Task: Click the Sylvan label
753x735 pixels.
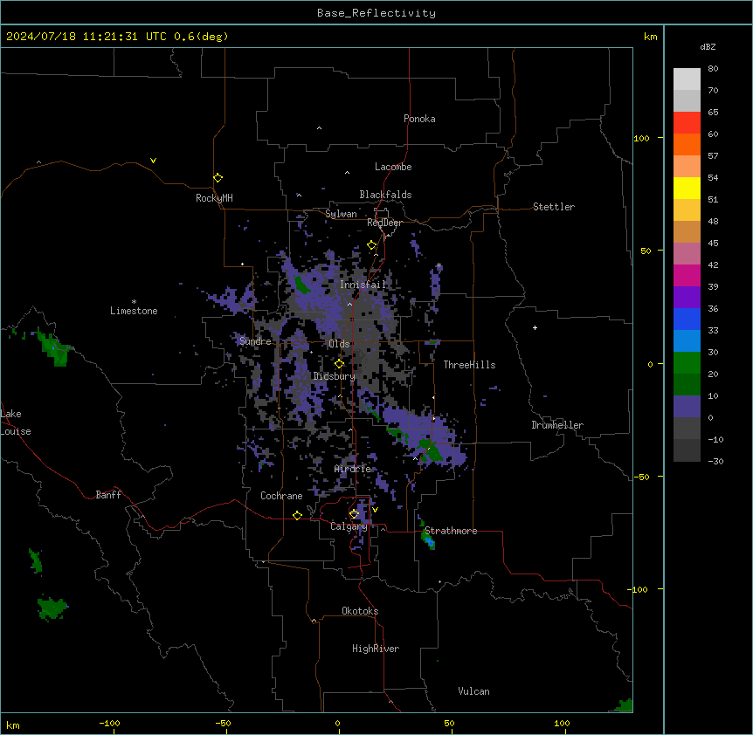Action: (x=341, y=214)
